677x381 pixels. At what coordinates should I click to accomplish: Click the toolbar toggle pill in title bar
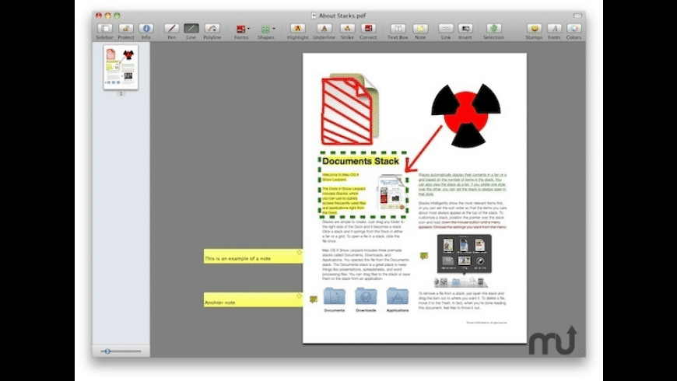[x=577, y=16]
